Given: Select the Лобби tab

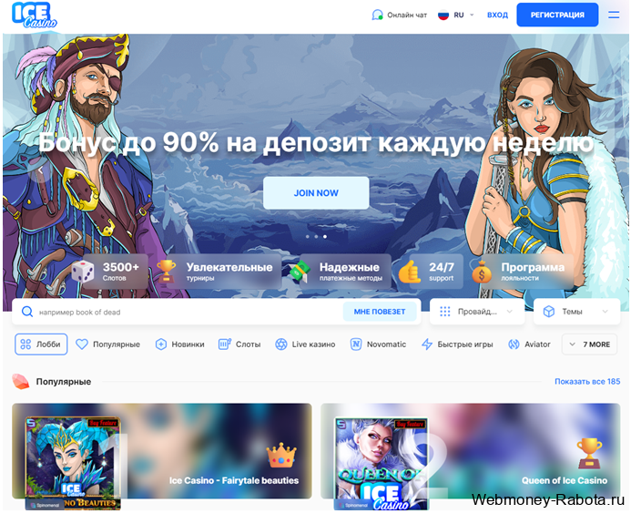Looking at the screenshot, I should [41, 344].
